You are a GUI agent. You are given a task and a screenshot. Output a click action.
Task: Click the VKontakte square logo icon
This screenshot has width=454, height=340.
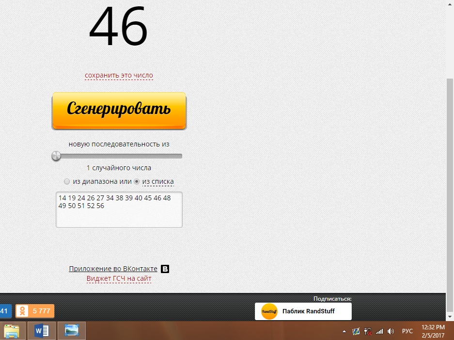coord(165,269)
